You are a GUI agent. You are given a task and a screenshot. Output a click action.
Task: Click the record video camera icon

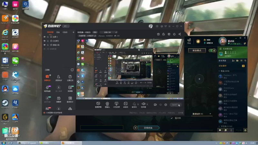[x=155, y=105]
